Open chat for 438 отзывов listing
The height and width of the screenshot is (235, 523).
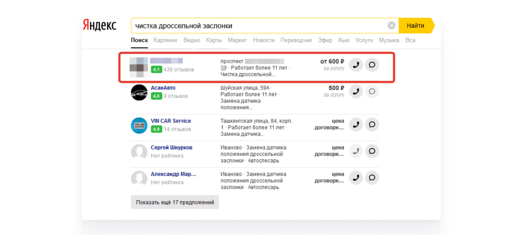372,65
